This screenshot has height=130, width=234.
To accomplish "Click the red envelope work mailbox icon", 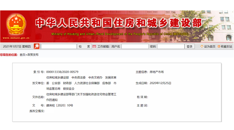I will tap(94, 46).
